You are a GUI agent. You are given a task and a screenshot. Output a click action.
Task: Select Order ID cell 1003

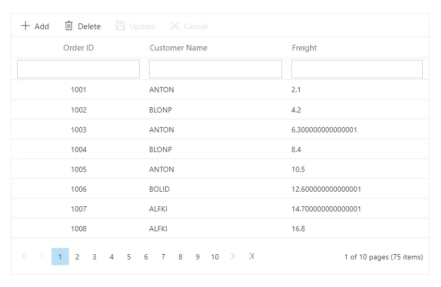tap(79, 130)
